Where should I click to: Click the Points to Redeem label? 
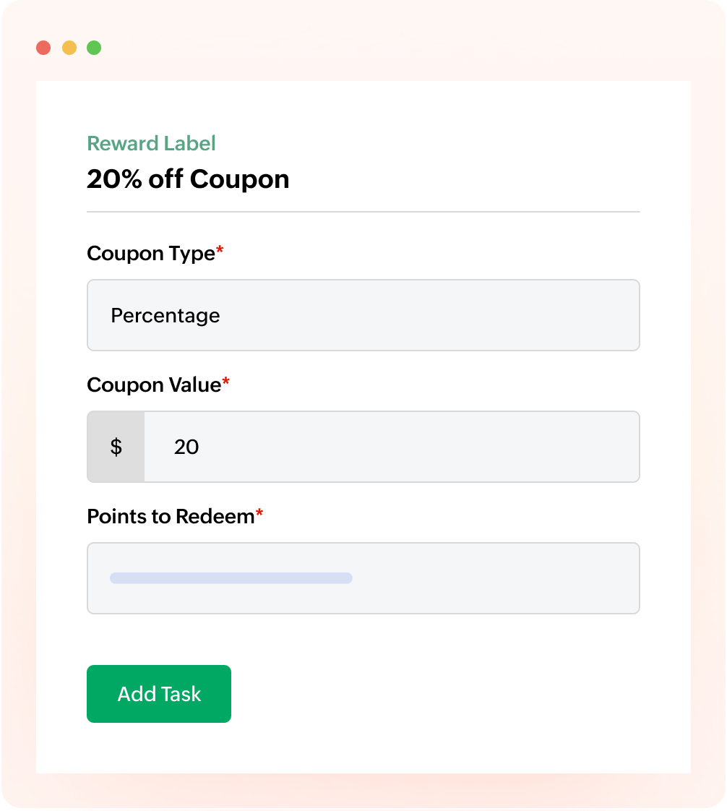pyautogui.click(x=169, y=516)
